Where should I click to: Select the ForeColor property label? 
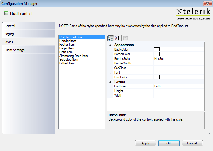pyautogui.click(x=121, y=77)
